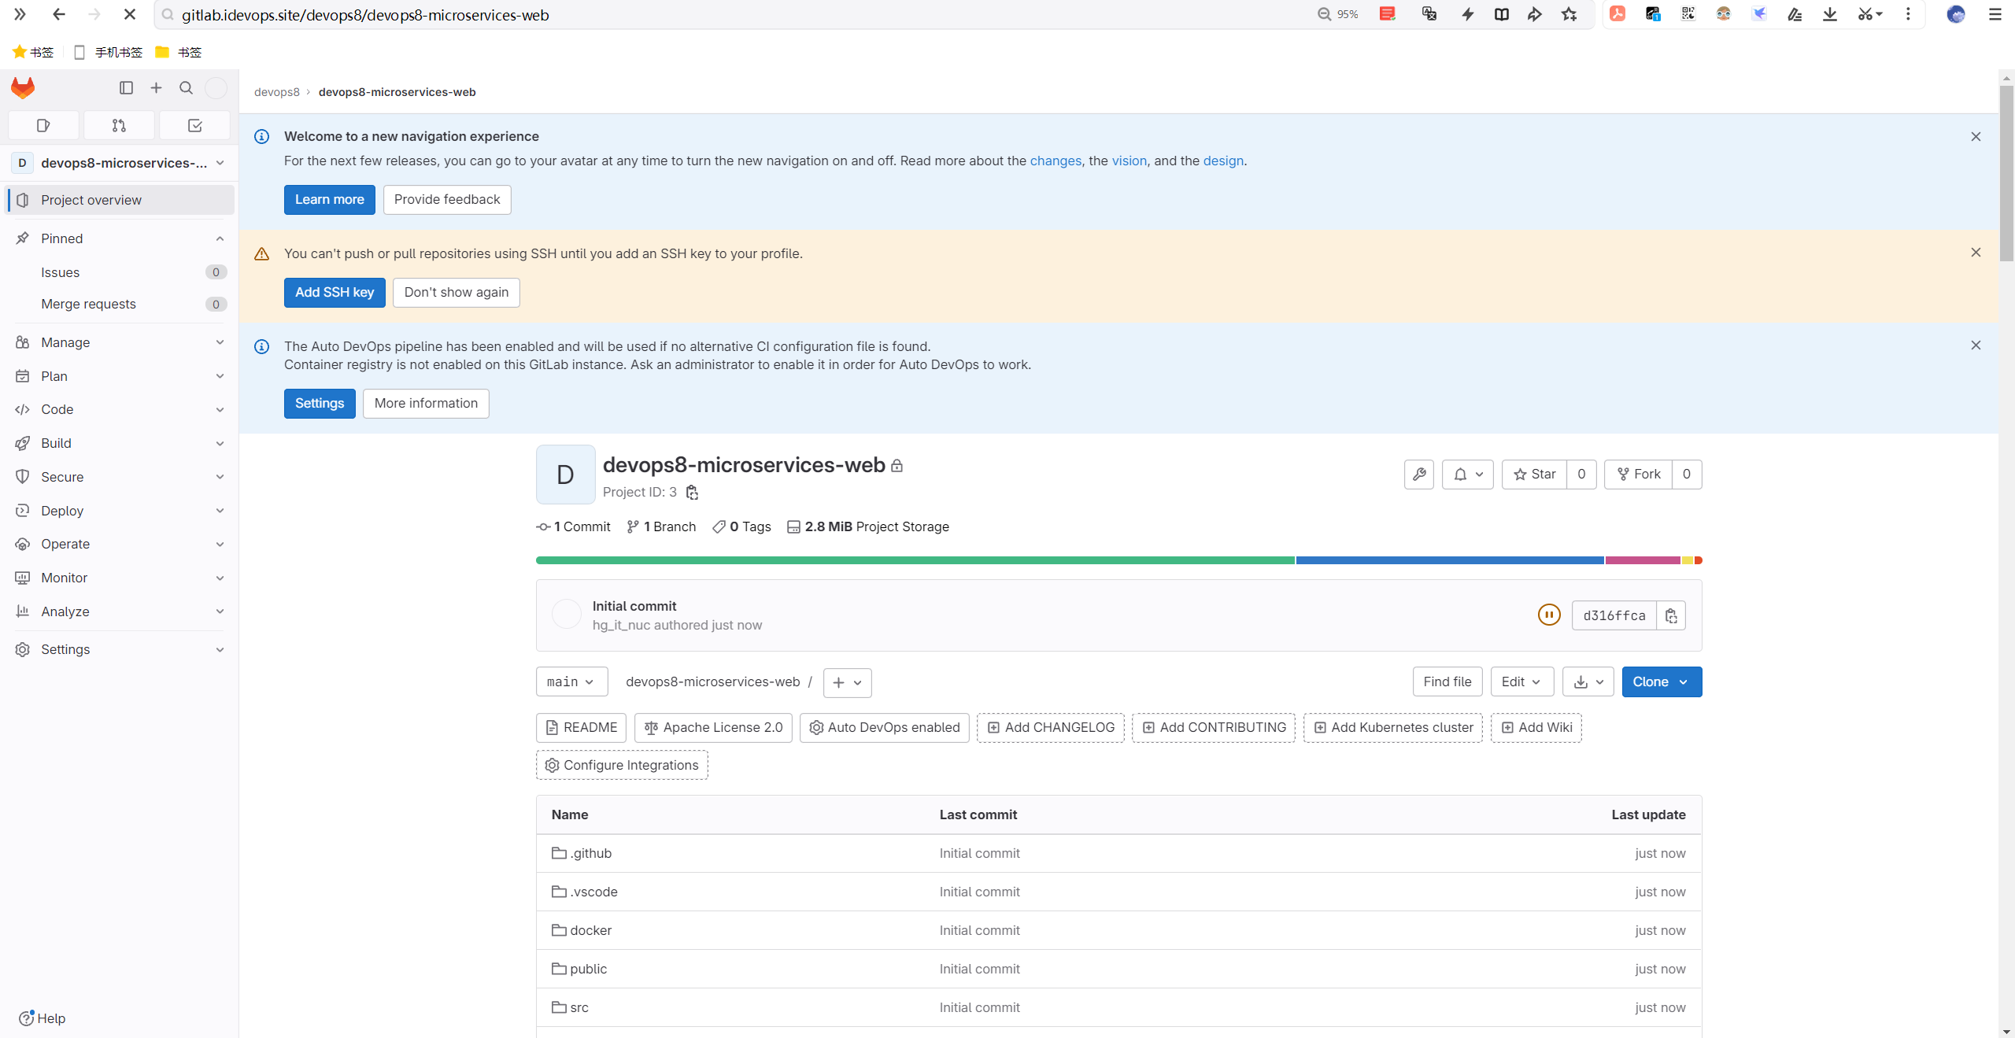Open Issues in sidebar
Image resolution: width=2015 pixels, height=1038 pixels.
[x=120, y=272]
